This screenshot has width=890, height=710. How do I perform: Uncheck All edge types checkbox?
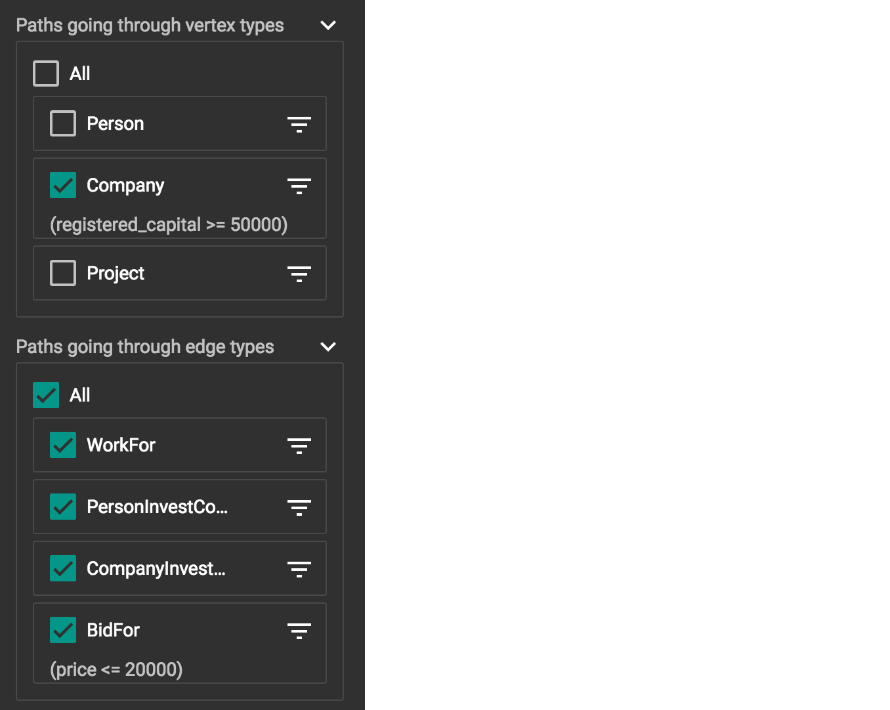click(x=46, y=395)
